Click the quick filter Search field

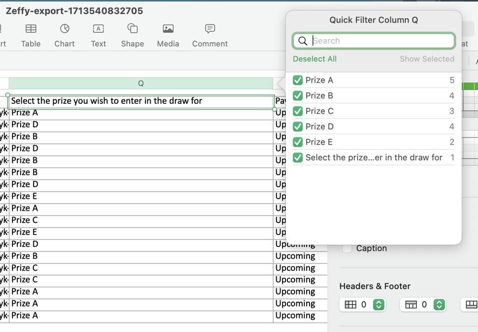click(x=381, y=41)
